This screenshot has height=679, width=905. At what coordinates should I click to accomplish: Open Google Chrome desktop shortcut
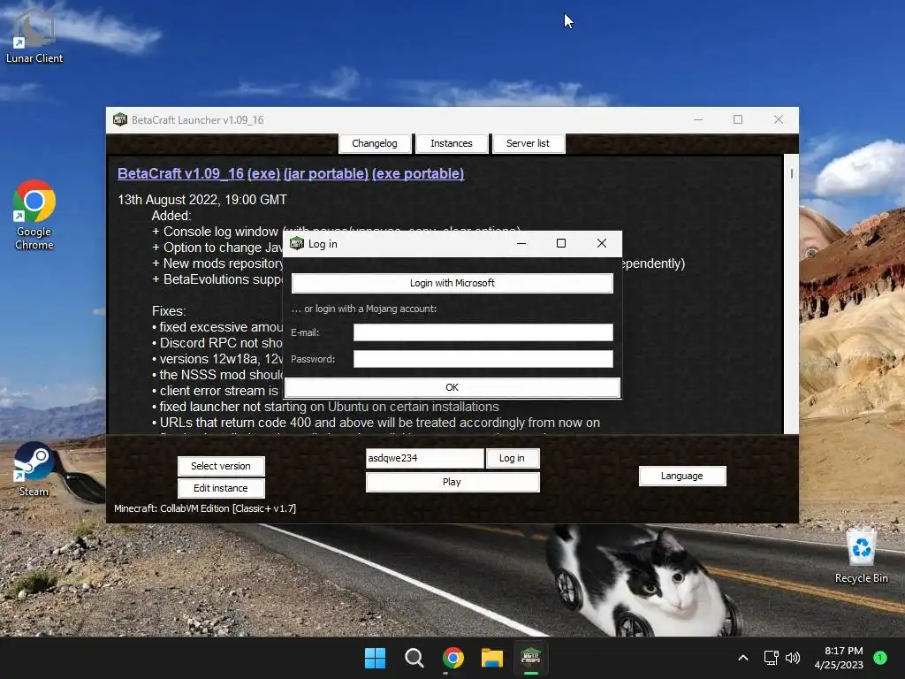pyautogui.click(x=34, y=215)
